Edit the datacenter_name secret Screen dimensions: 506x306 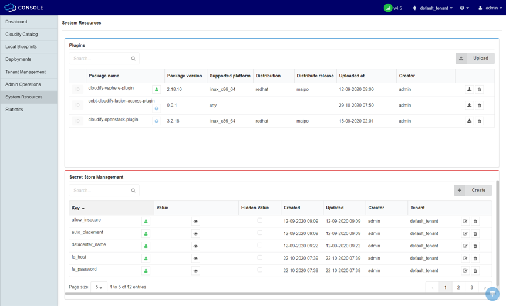465,246
